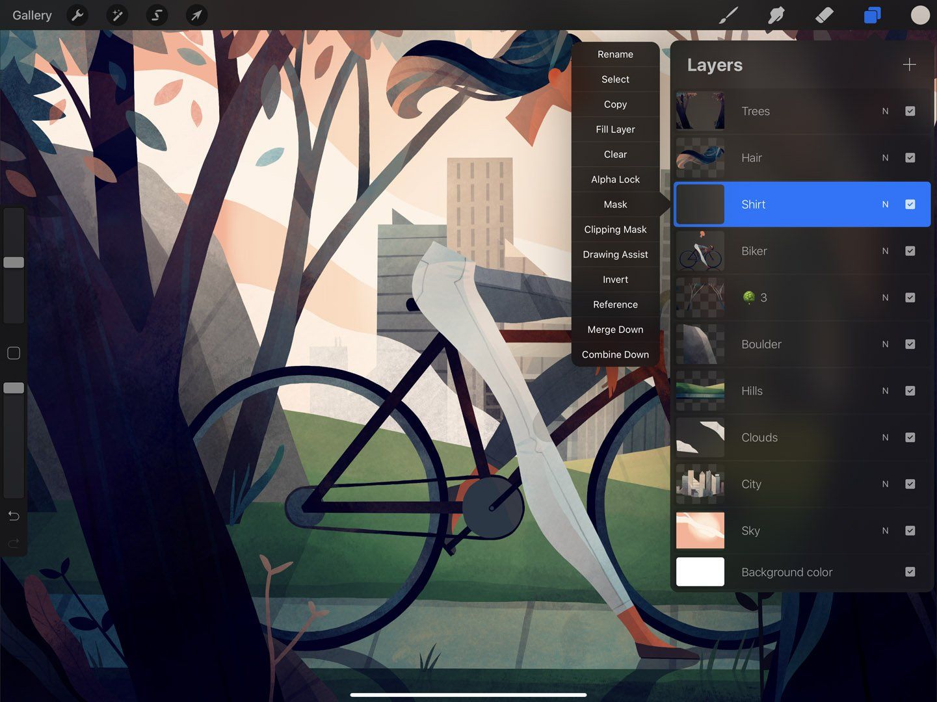Open the color picker circle
The image size is (937, 702).
pyautogui.click(x=919, y=14)
